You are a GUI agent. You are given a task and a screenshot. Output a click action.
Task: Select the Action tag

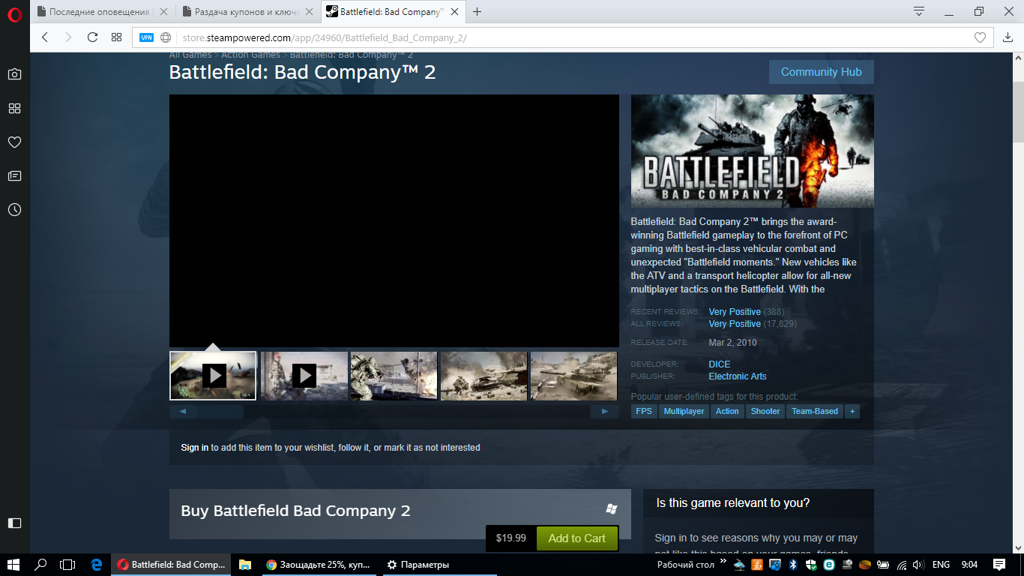(727, 411)
